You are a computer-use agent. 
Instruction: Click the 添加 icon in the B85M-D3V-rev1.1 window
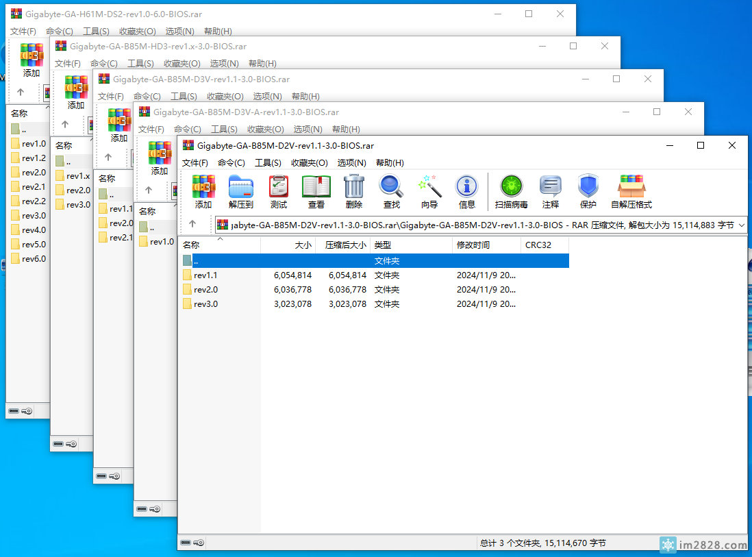pyautogui.click(x=119, y=125)
